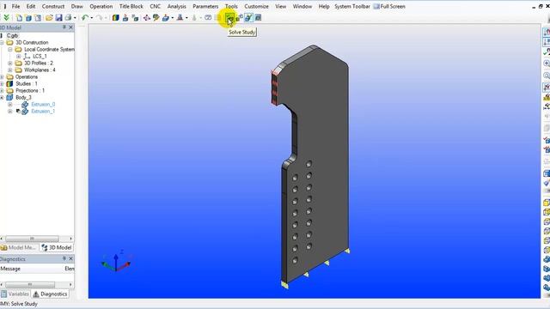Save the model with the floppy icon
This screenshot has height=309, width=550.
[58, 17]
